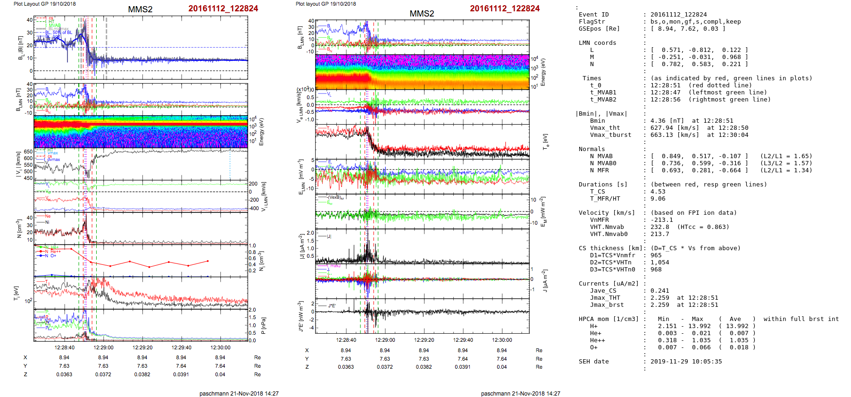Click the 12:29:00 tick label under left plot
851x397 pixels.
[x=103, y=347]
